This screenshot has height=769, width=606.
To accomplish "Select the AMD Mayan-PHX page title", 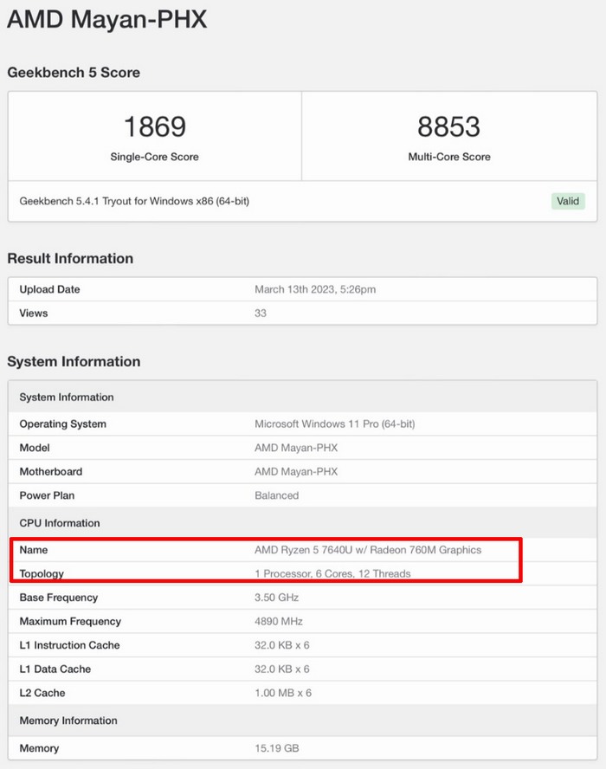I will pos(107,19).
